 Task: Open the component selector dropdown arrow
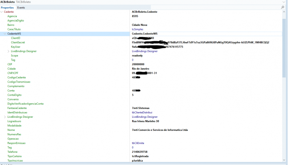coord(284,2)
